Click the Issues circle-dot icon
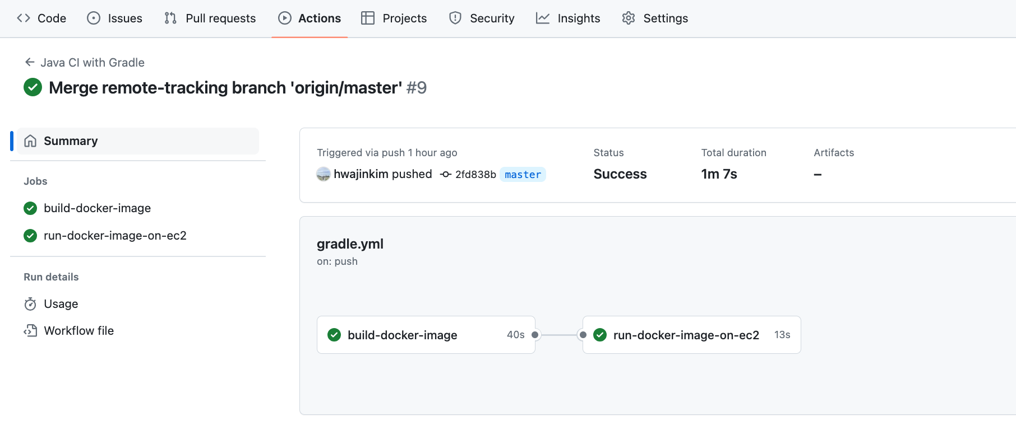 (x=94, y=18)
